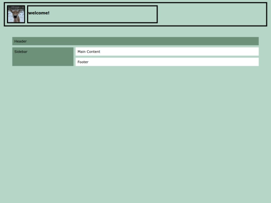
Task: Click the "welcome!" heading text
Action: pyautogui.click(x=39, y=13)
